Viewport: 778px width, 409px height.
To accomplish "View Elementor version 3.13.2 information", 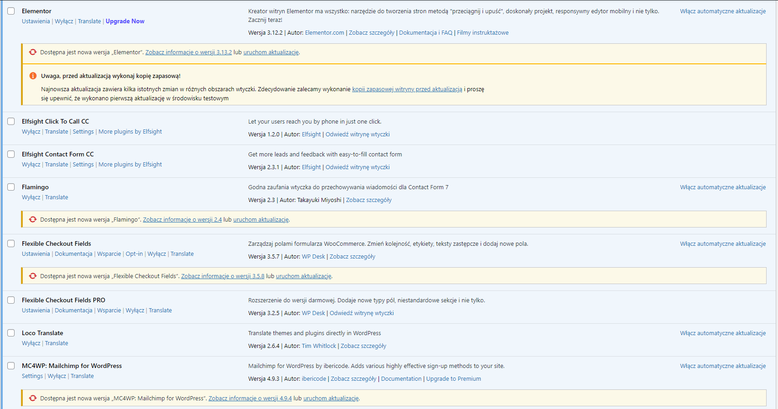I will pos(188,52).
